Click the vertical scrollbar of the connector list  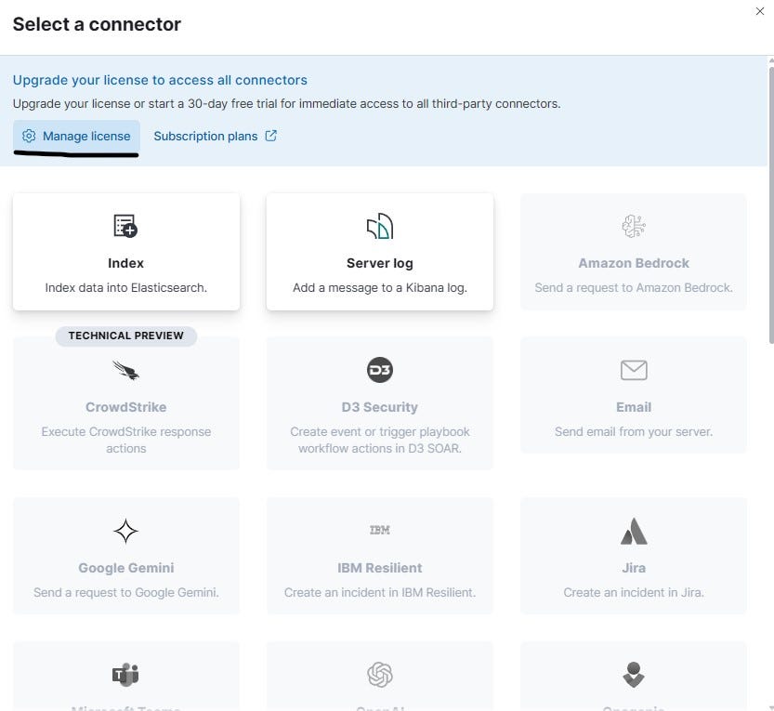(771, 204)
